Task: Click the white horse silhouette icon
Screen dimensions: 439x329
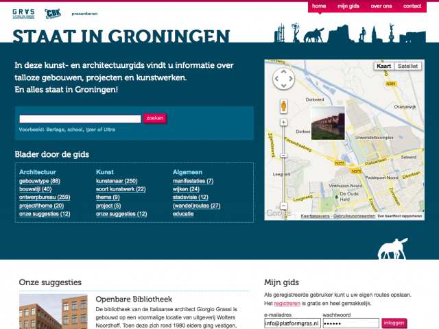Action: point(392,249)
